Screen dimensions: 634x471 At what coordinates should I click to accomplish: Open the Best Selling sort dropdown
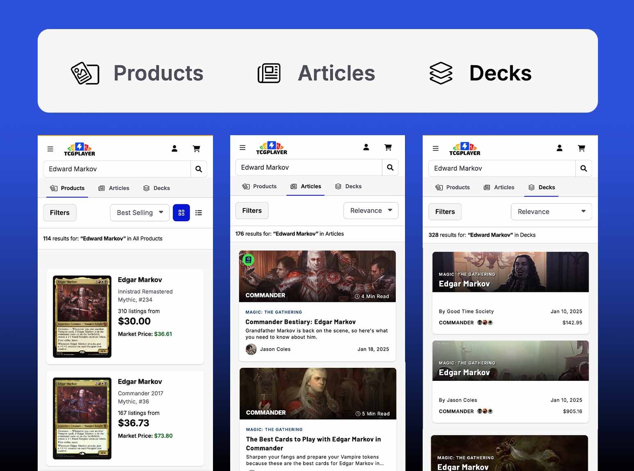[x=139, y=213]
